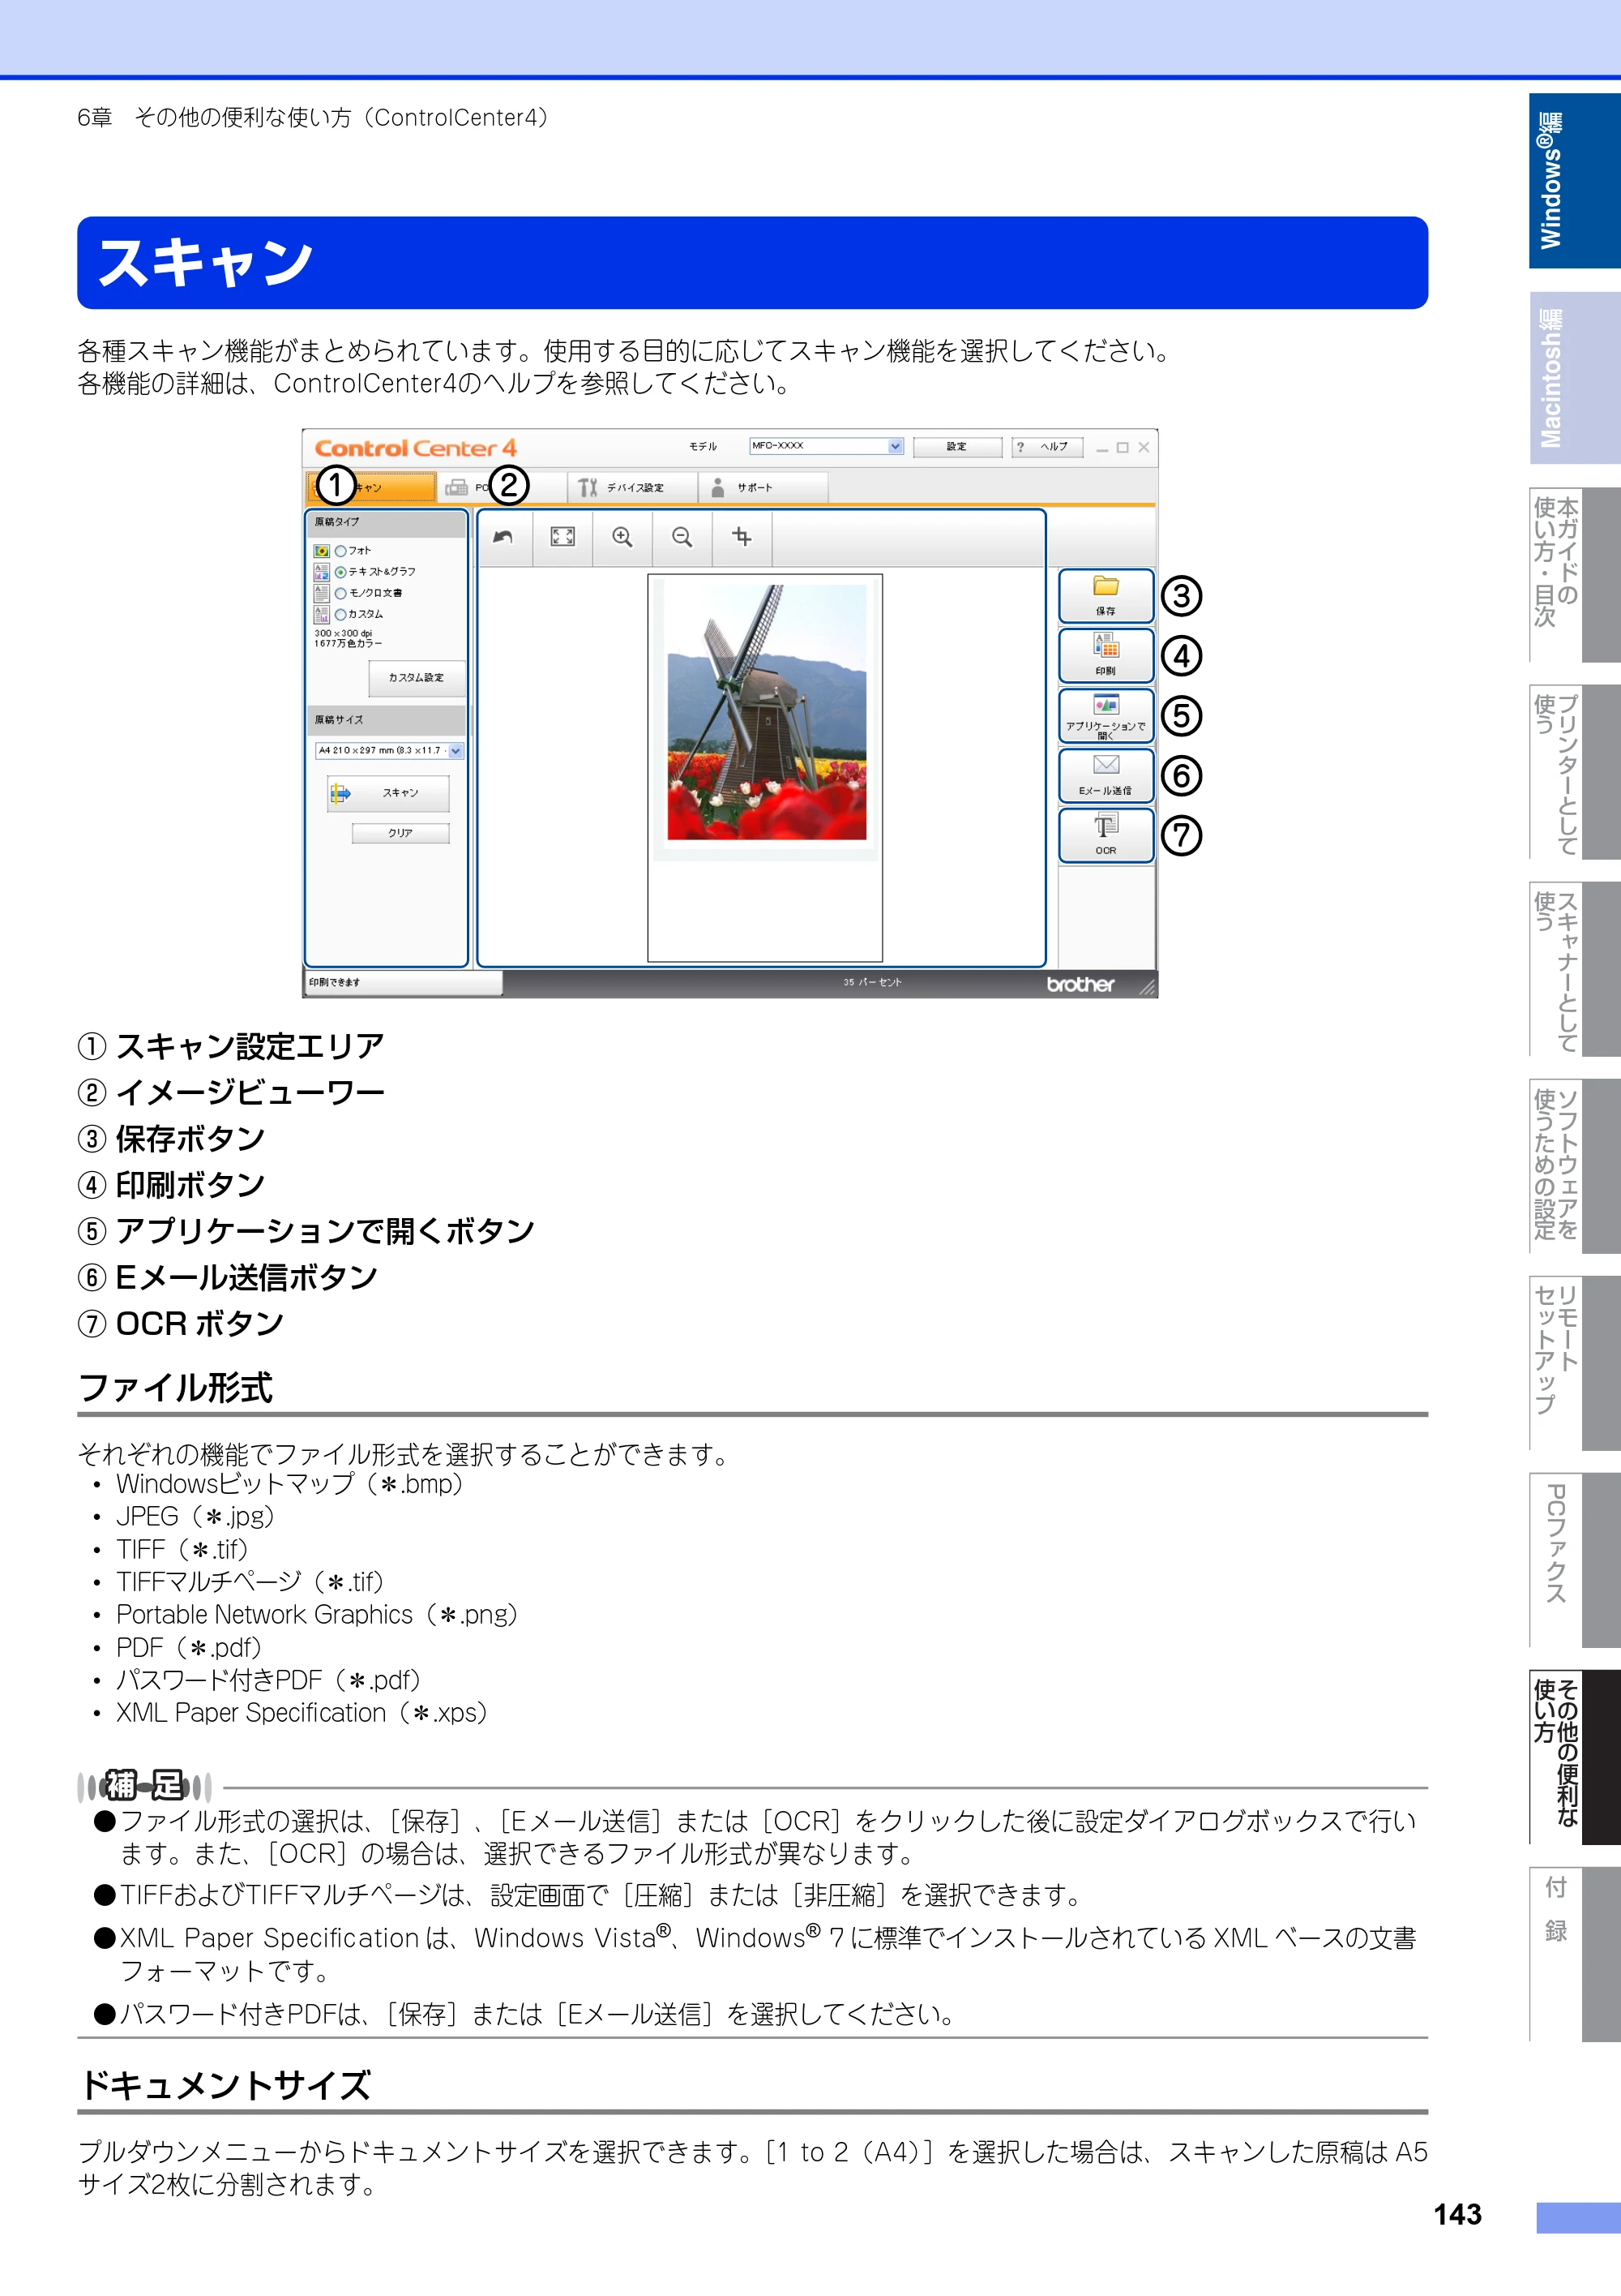Open the 原稿サイズ A4 dropdown
The width and height of the screenshot is (1621, 2296).
389,751
